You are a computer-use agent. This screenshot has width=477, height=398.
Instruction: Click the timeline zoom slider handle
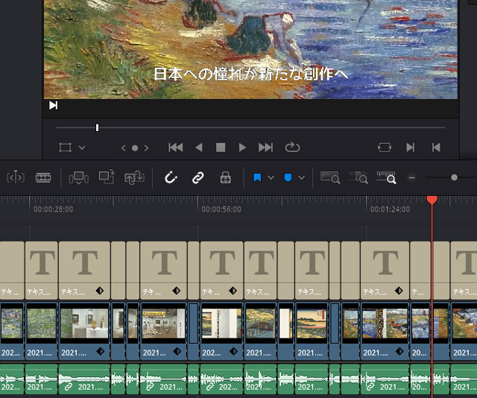[454, 177]
